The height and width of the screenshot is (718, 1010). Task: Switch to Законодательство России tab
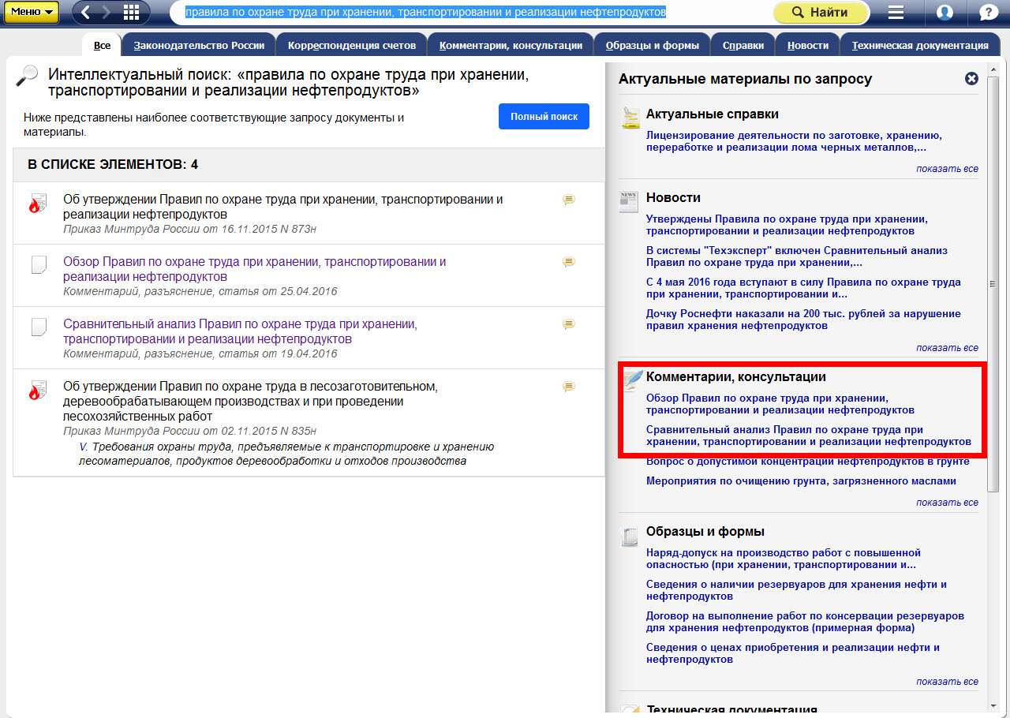click(x=198, y=46)
